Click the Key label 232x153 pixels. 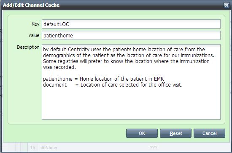(x=35, y=24)
